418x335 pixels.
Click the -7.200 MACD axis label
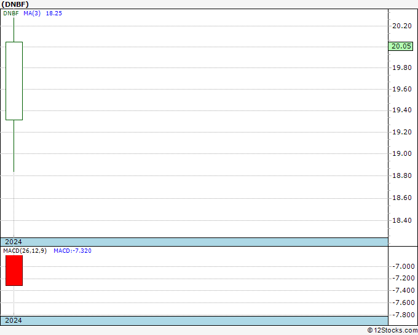403,278
